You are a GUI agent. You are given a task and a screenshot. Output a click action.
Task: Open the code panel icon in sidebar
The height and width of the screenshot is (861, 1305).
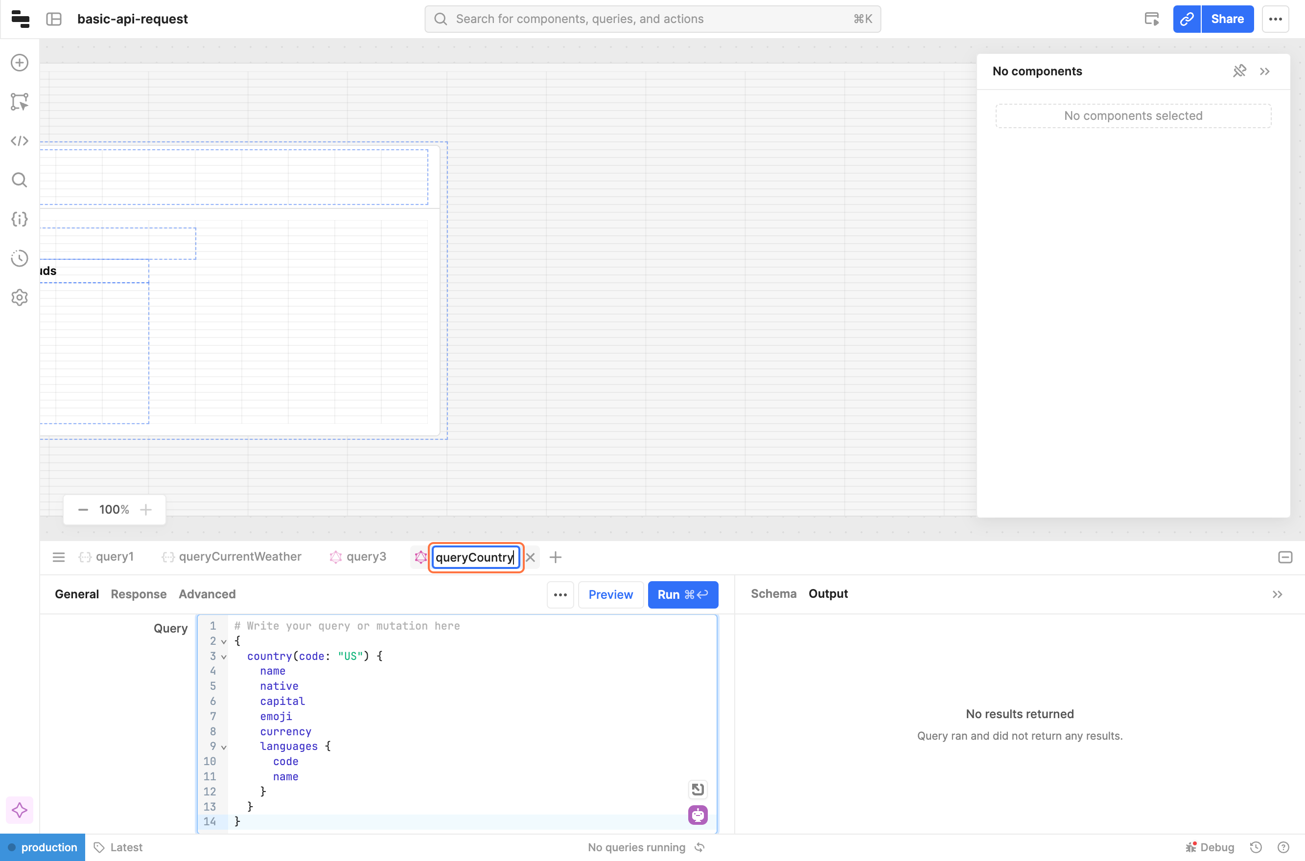click(20, 141)
